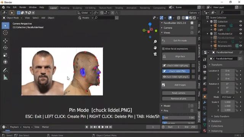Select the Cursor tool
This screenshot has height=137, width=244.
click(x=5, y=33)
